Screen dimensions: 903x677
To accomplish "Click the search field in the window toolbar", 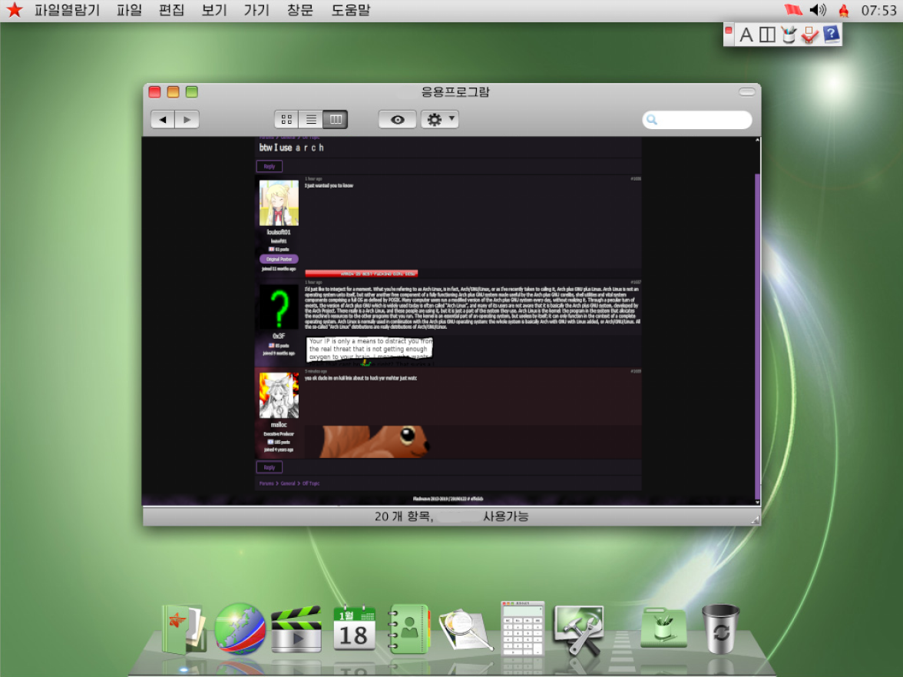I will [x=697, y=119].
